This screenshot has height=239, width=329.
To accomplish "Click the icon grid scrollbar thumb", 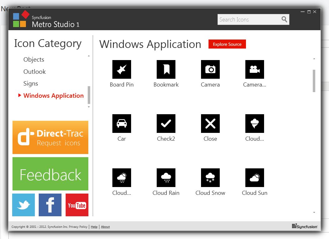I will pyautogui.click(x=314, y=81).
